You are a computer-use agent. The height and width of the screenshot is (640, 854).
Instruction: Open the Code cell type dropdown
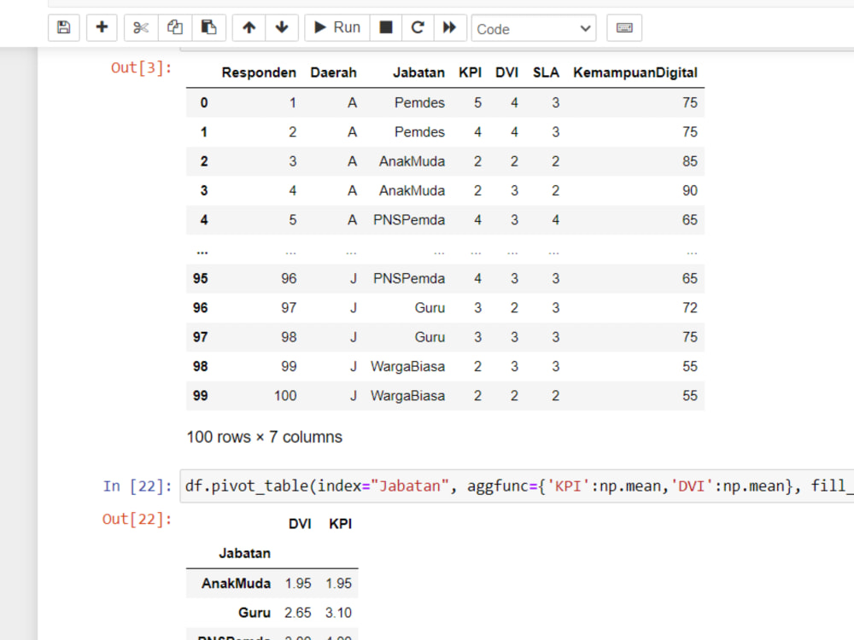point(534,28)
